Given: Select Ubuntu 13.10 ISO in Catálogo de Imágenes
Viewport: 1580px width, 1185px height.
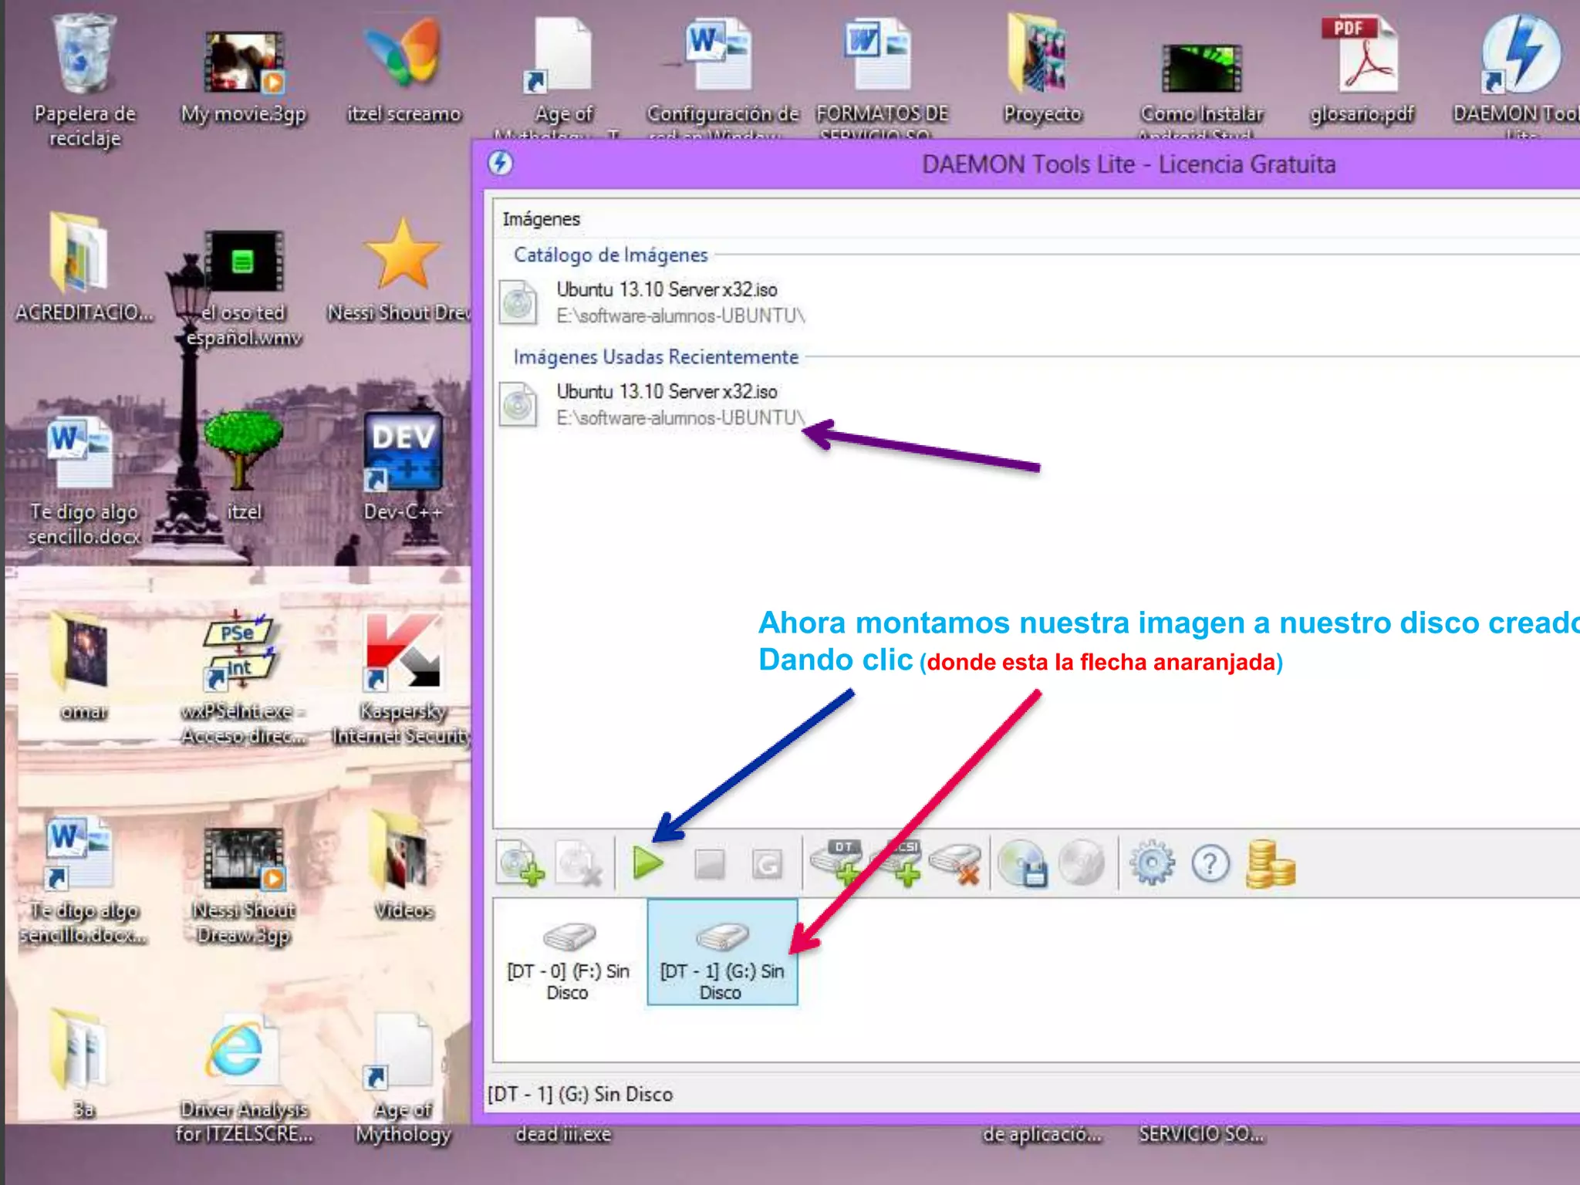Looking at the screenshot, I should [666, 301].
